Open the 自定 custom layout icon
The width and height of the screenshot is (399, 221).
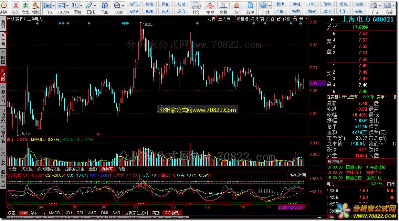point(373,5)
